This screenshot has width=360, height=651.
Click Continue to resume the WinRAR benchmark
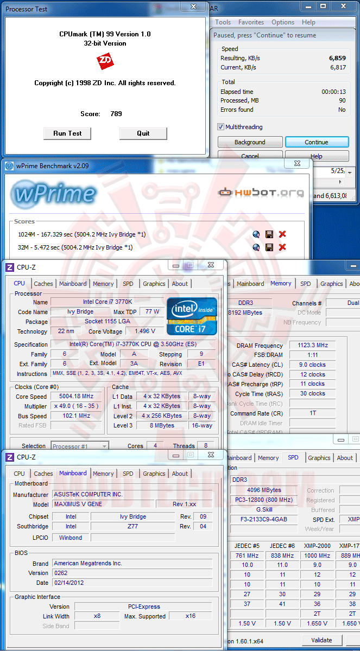pos(317,142)
